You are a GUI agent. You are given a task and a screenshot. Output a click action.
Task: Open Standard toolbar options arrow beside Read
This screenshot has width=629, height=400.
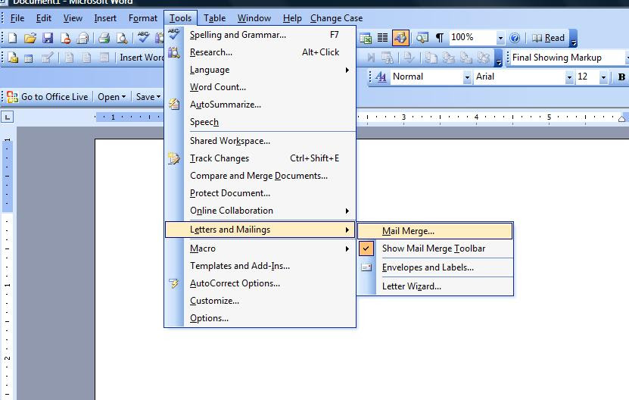coord(574,38)
